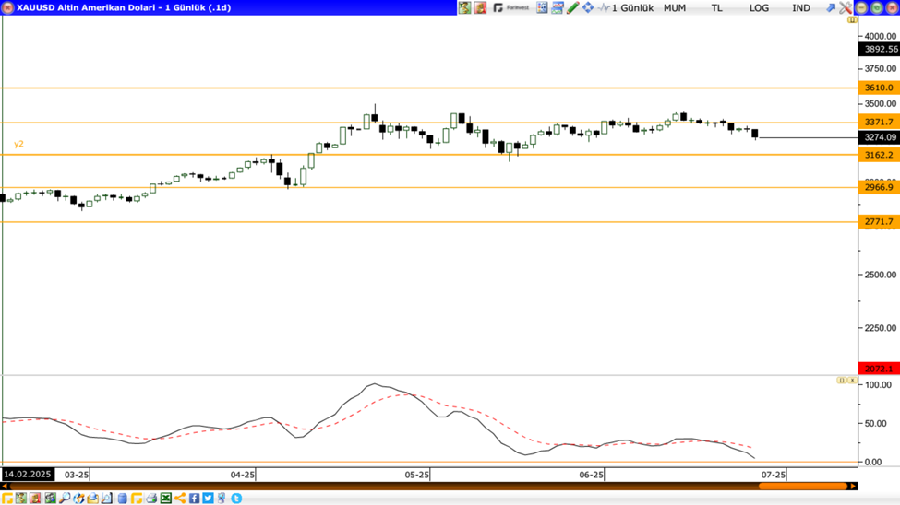Open the Excel export icon

coord(166,499)
